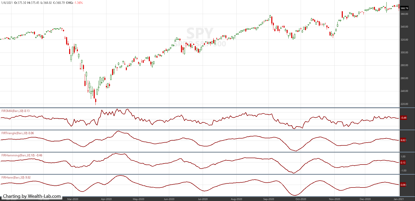Select the FIRTriangle(Bars,20) indicator label
The image size is (415, 201).
coord(18,133)
